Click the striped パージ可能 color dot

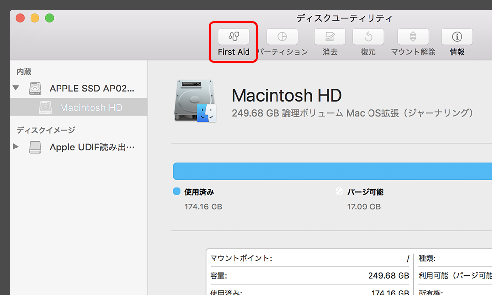(x=339, y=191)
